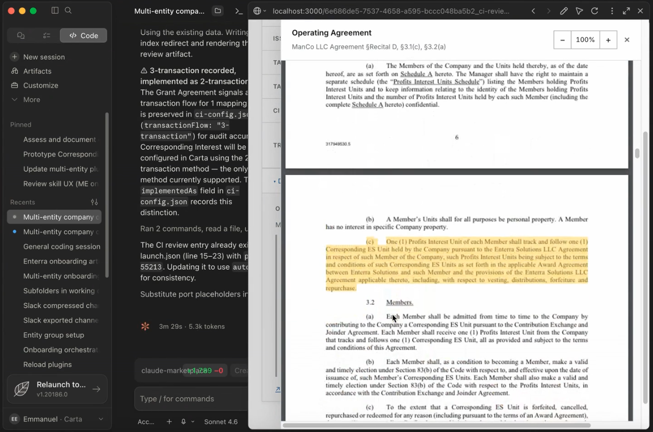Focus the Type / for commands input
Screen dimensions: 653x432
pos(191,398)
